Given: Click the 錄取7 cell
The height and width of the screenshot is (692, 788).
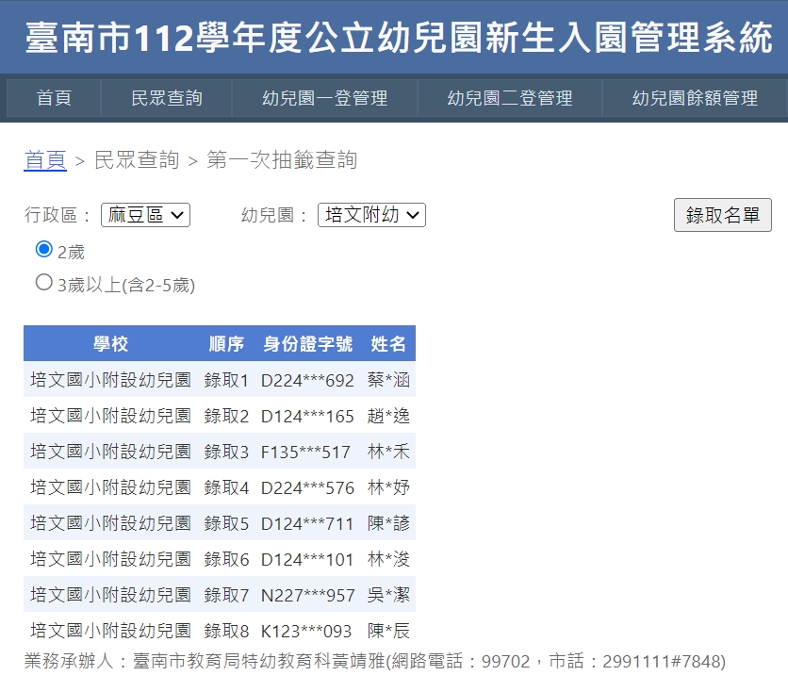Looking at the screenshot, I should [226, 595].
